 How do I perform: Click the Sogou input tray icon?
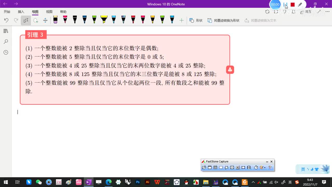pyautogui.click(x=297, y=182)
